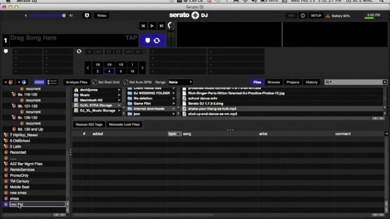
Task: Switch to the Files tab
Action: coord(257,82)
